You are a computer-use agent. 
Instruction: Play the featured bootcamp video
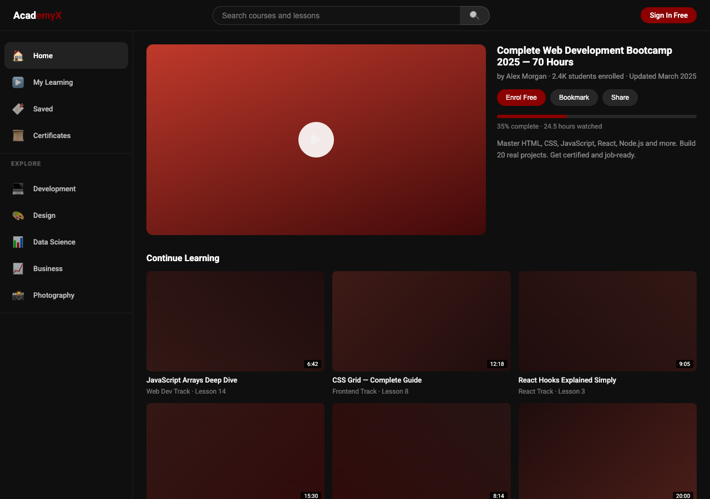(316, 140)
